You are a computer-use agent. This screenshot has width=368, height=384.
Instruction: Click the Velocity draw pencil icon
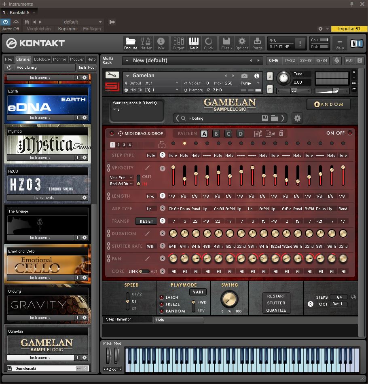click(x=147, y=168)
